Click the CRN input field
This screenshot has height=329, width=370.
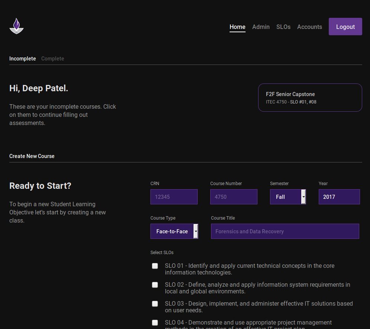174,197
